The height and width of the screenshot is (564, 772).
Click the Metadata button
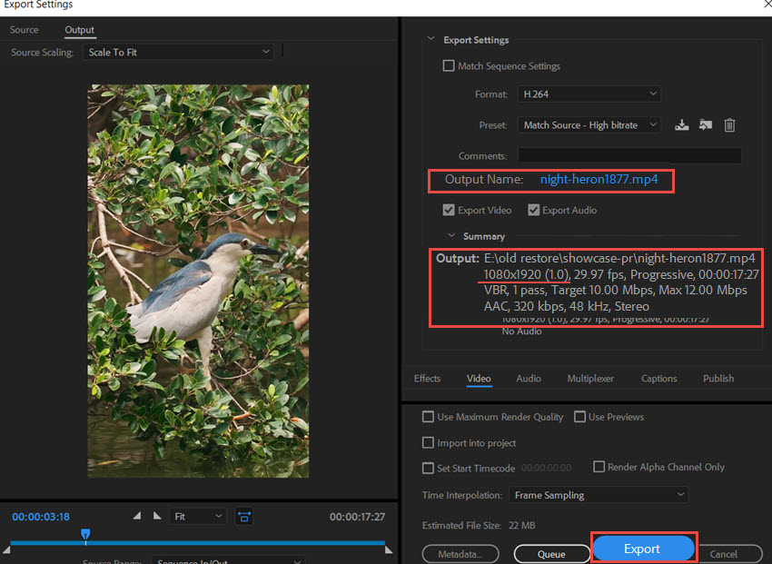pos(460,554)
